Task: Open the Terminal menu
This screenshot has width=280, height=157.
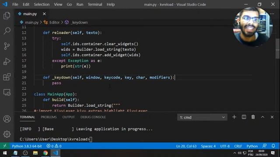Action: click(95, 4)
